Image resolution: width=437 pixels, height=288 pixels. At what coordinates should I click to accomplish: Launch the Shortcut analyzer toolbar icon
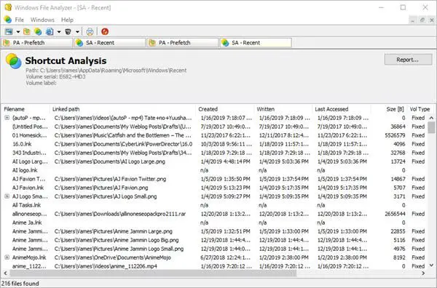point(38,31)
